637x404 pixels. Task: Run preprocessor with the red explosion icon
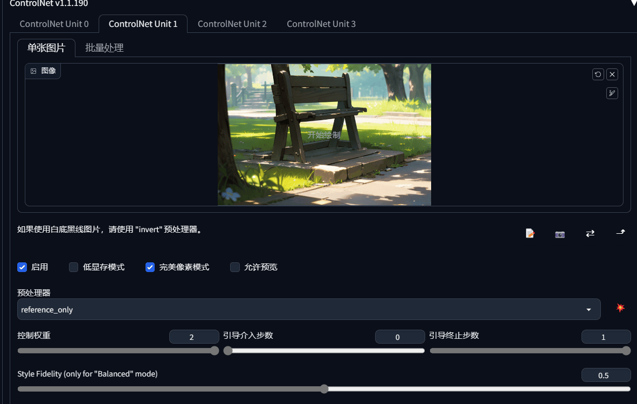(x=620, y=308)
